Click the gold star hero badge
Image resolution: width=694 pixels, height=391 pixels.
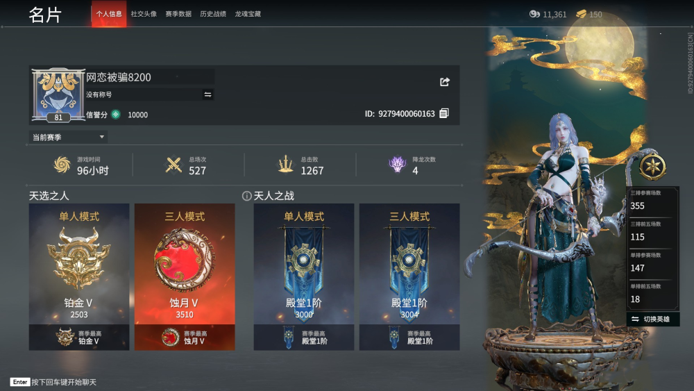[652, 167]
